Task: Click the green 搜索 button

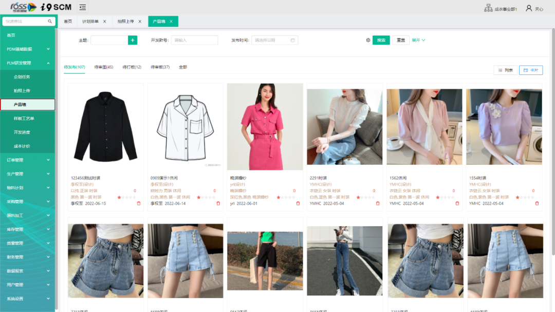Action: [x=381, y=40]
